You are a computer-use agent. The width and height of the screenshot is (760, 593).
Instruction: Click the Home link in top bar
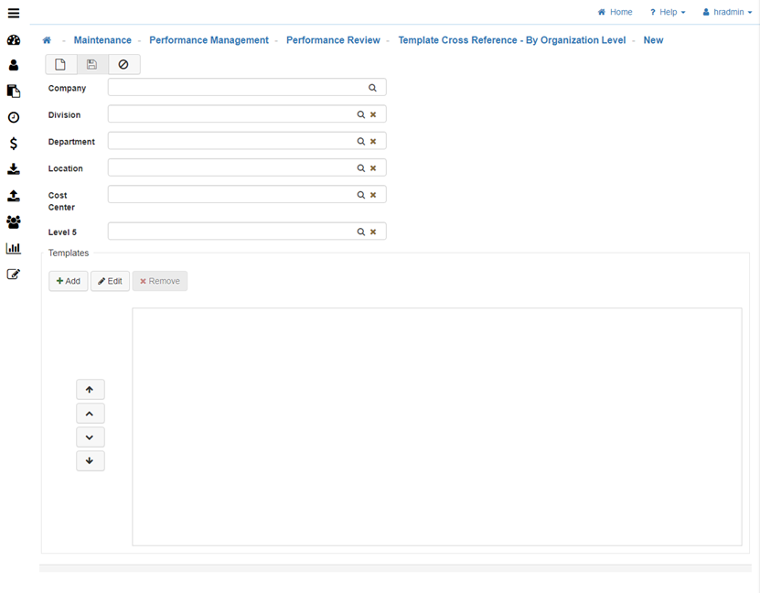(615, 12)
